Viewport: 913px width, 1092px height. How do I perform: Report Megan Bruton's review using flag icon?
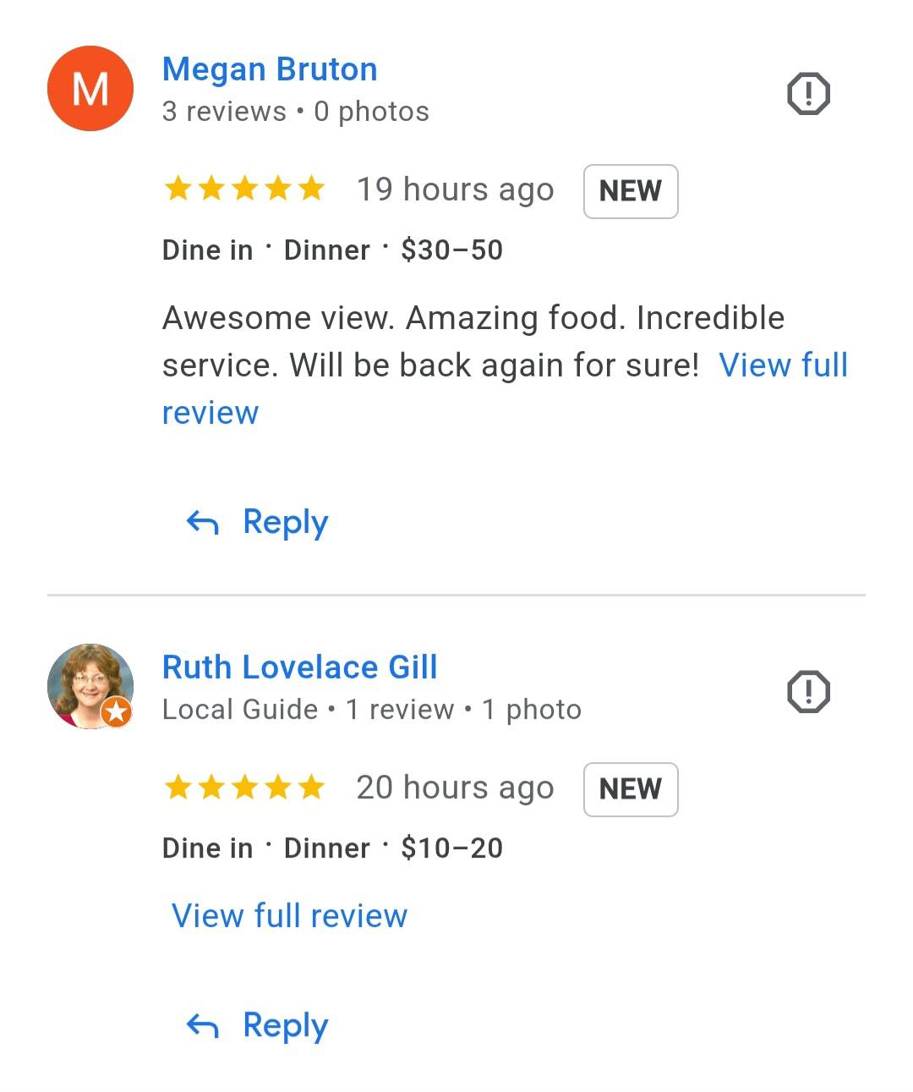click(x=808, y=93)
